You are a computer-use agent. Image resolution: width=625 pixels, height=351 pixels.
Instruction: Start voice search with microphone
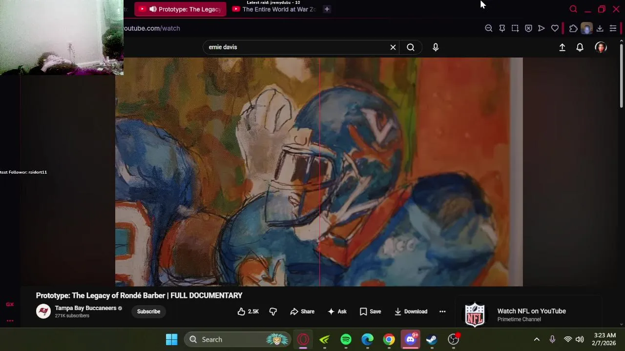(x=436, y=47)
